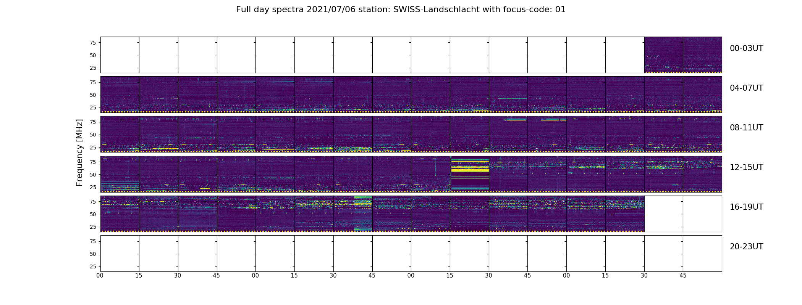
Task: Click the '16-19UT' row label
Action: pyautogui.click(x=746, y=207)
